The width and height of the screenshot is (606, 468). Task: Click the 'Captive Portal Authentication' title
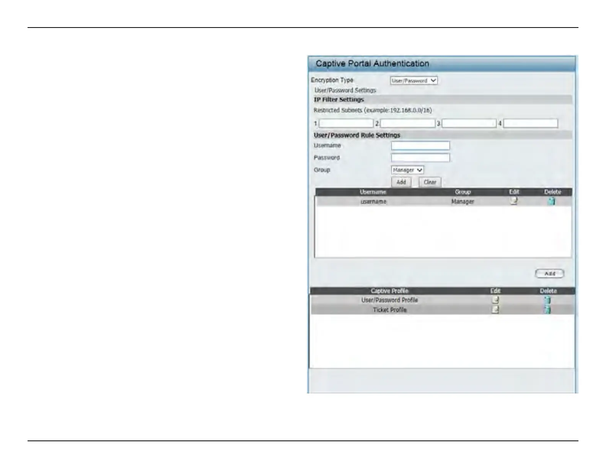click(372, 63)
